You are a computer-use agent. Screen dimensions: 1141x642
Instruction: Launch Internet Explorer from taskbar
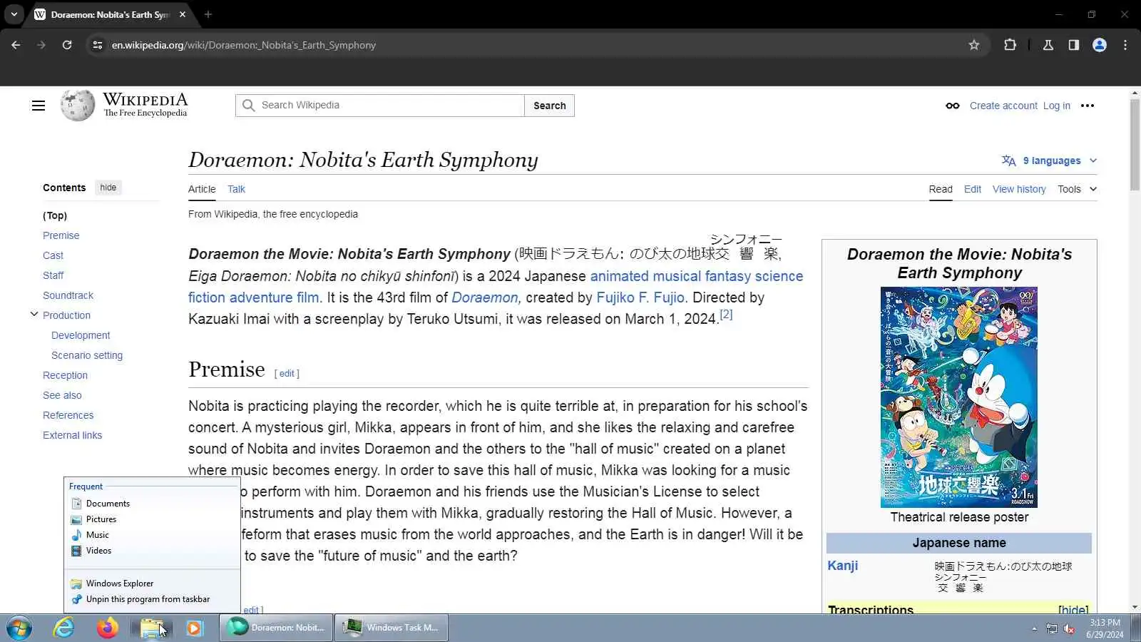coord(64,628)
